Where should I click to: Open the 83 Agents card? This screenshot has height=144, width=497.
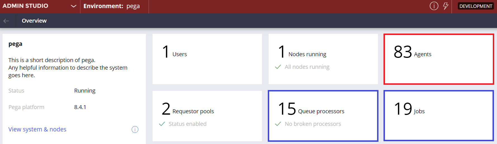coord(439,59)
